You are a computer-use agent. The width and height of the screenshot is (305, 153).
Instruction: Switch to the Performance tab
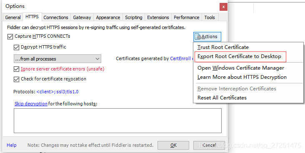click(187, 17)
